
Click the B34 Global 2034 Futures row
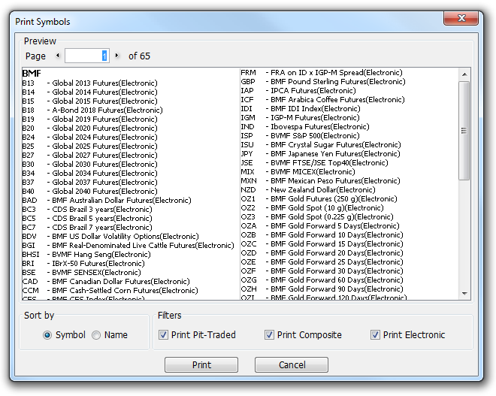point(89,174)
